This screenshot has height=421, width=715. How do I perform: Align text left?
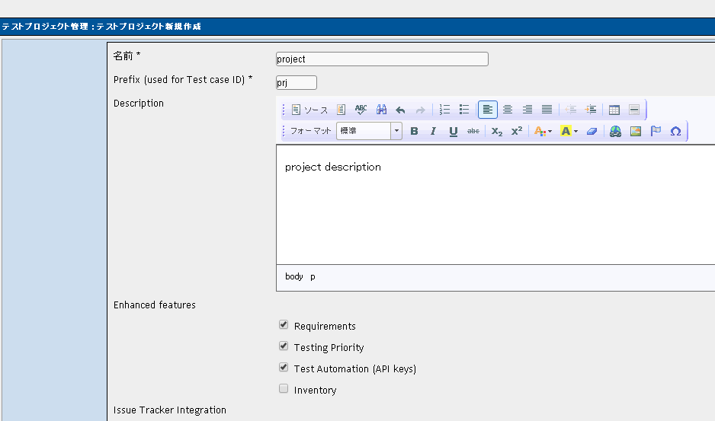(487, 110)
